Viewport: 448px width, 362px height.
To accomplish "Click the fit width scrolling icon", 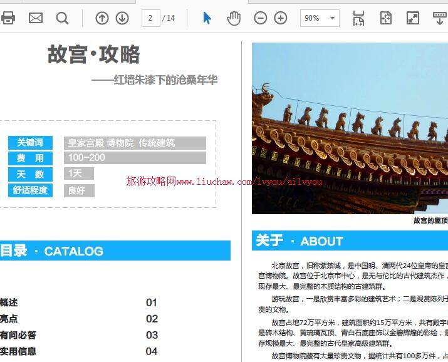I will pyautogui.click(x=358, y=18).
